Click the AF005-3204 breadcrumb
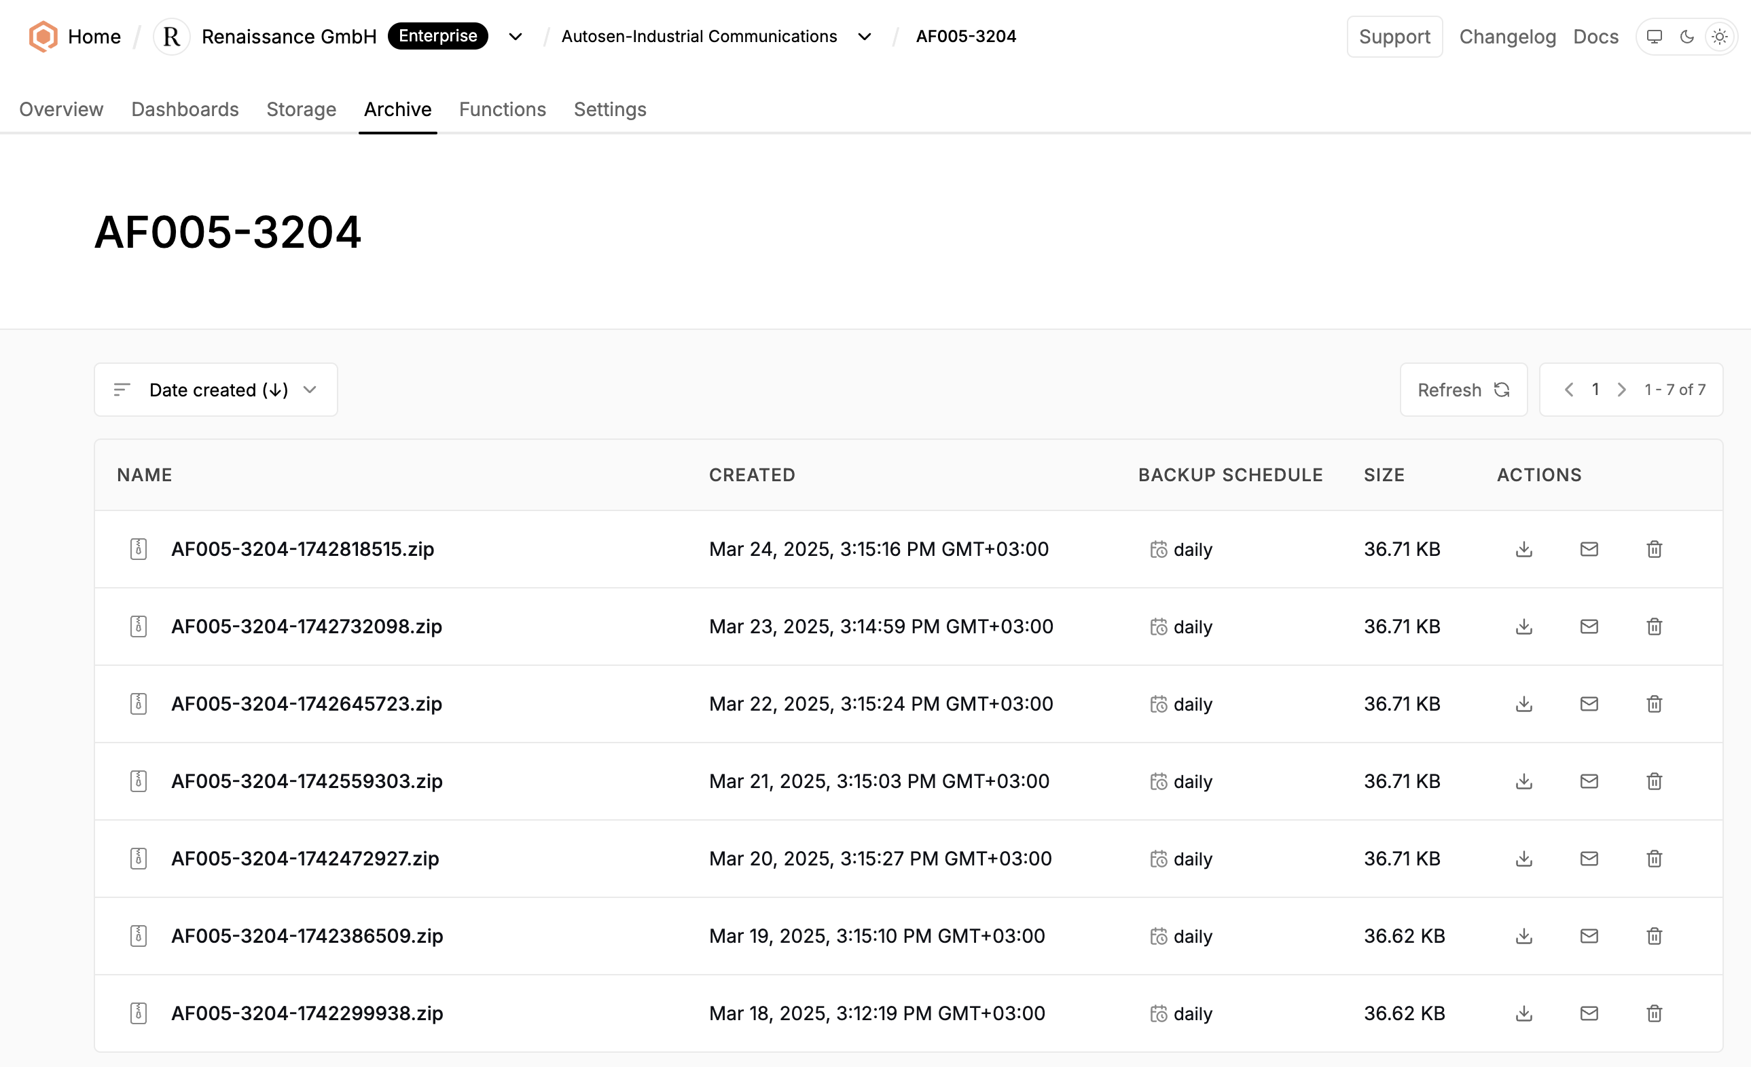This screenshot has width=1751, height=1067. click(966, 36)
